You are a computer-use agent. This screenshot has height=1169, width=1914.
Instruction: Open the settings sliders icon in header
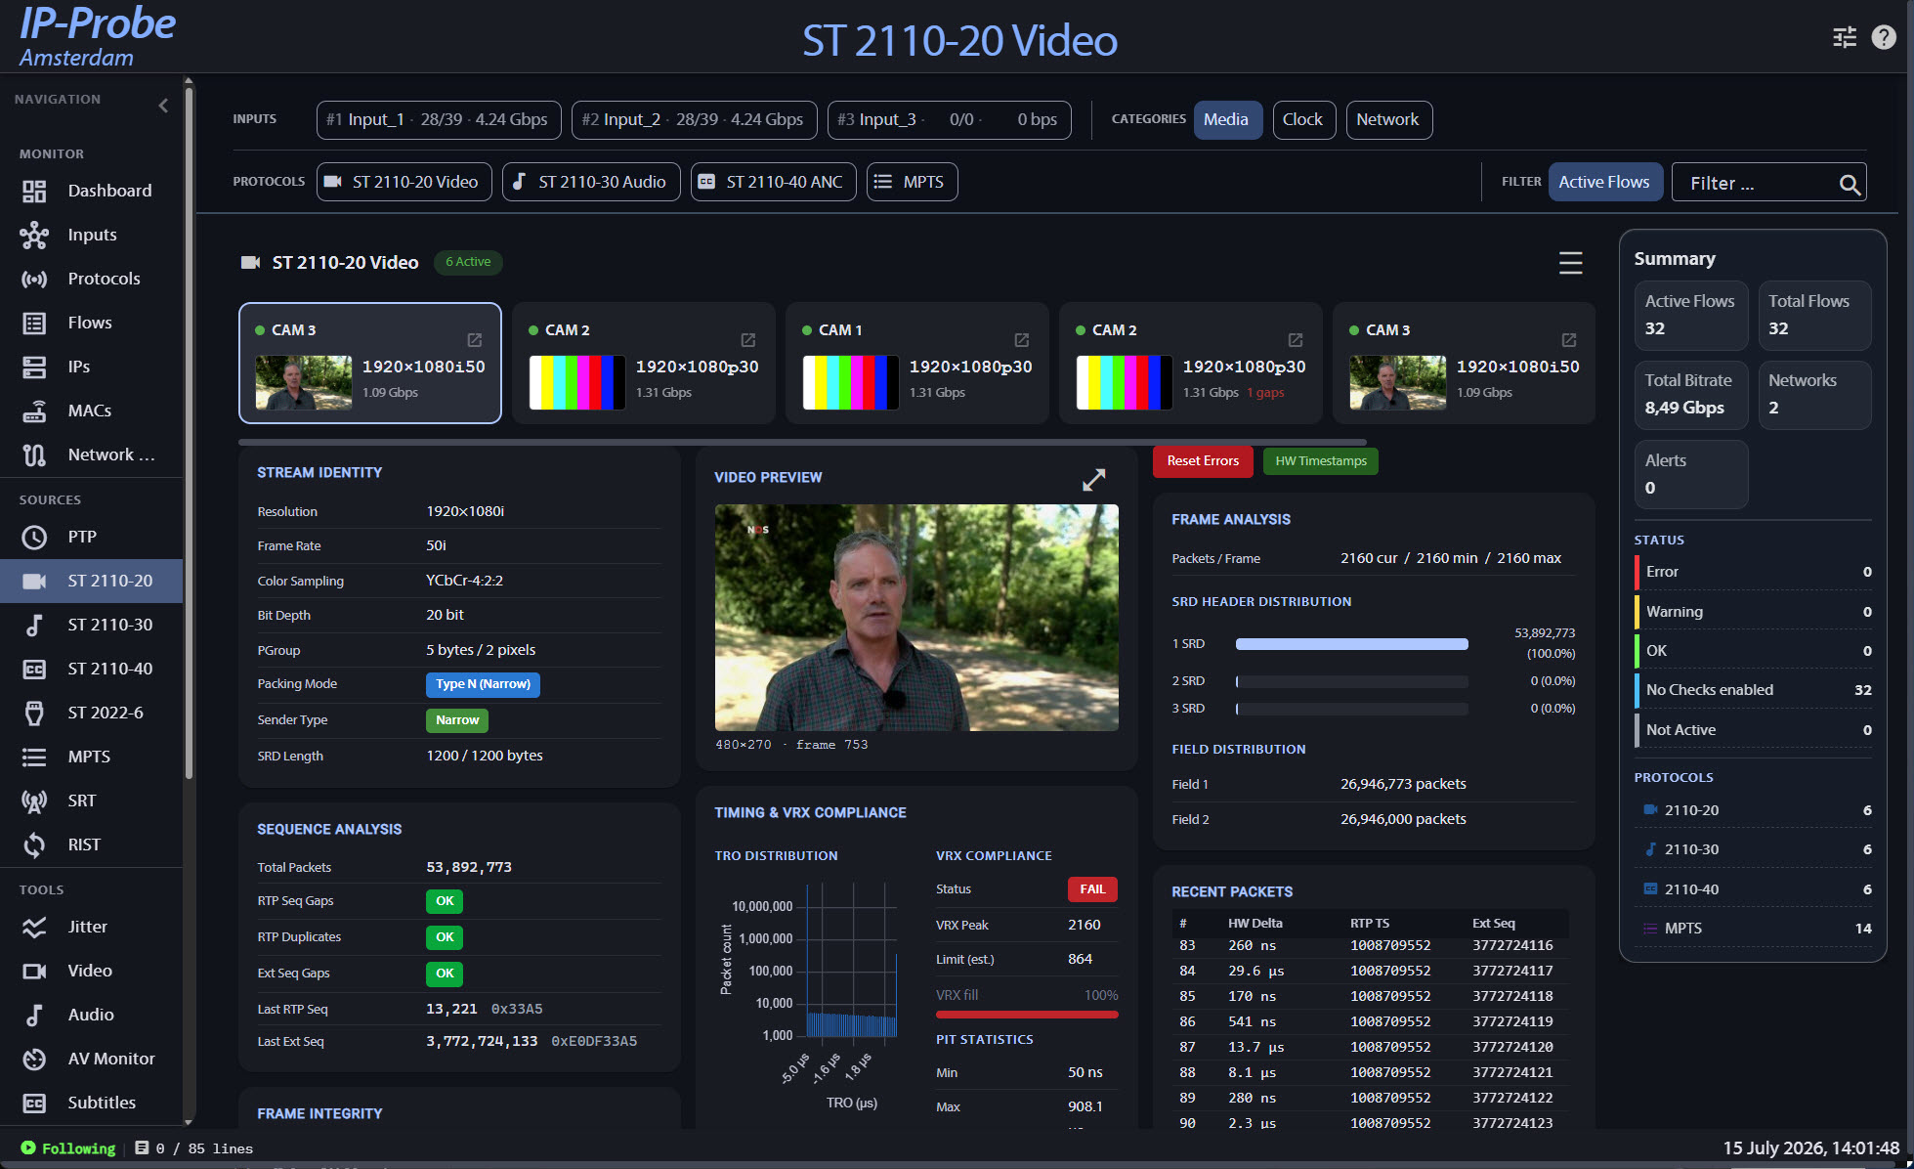coord(1844,37)
